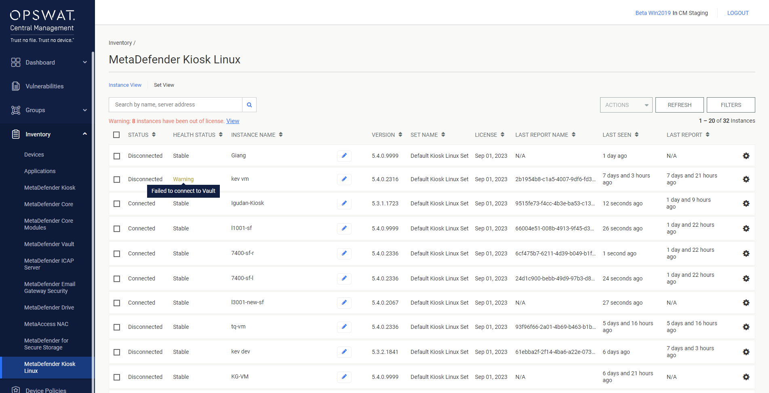Check the l1001-sf instance checkbox
This screenshot has height=393, width=769.
(x=117, y=229)
